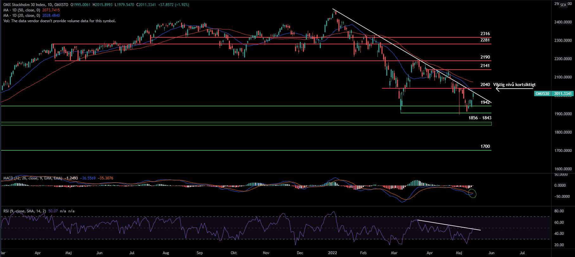Click the 'Viktig nivå kortsiktigt' text note
575x257 pixels.
click(x=514, y=85)
